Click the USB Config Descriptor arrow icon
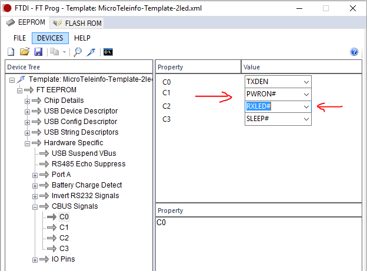 pyautogui.click(x=36, y=122)
